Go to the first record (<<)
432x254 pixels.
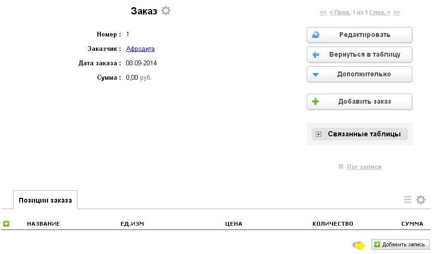323,12
